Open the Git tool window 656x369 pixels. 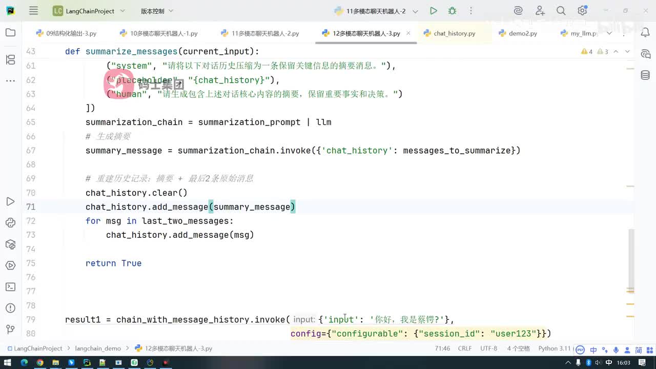(x=10, y=329)
